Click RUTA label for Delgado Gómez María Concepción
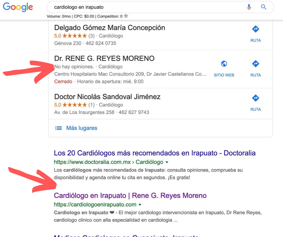The image size is (283, 237). pos(256,40)
